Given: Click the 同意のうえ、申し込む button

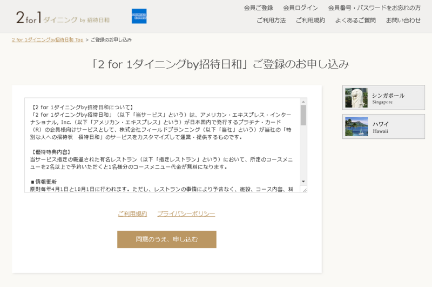Looking at the screenshot, I should (x=167, y=239).
